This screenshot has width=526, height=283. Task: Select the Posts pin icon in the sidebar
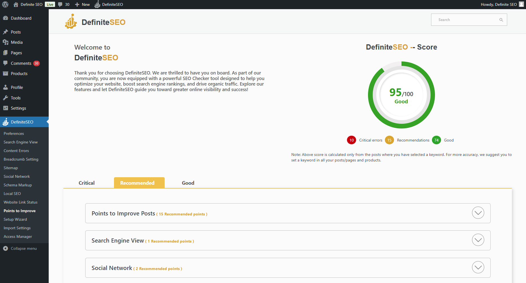[x=6, y=32]
